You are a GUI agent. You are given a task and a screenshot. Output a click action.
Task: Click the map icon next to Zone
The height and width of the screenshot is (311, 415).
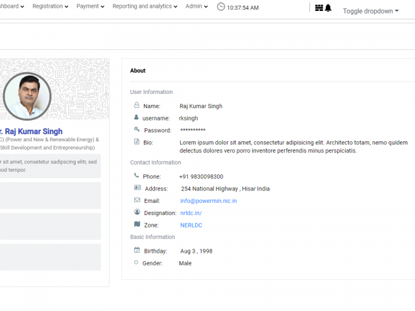(137, 224)
